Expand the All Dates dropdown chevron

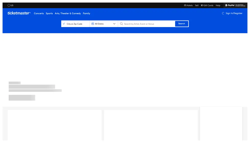[x=114, y=24]
